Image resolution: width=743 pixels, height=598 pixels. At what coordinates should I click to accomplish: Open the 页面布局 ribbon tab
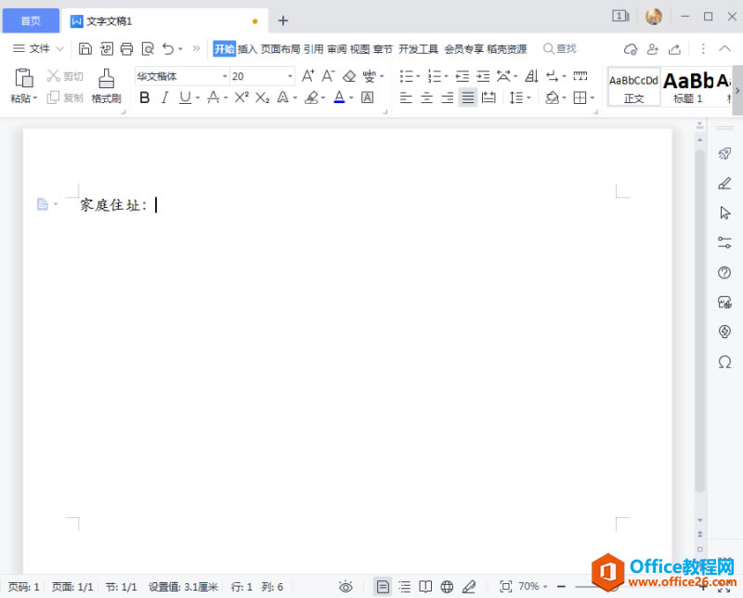click(280, 49)
